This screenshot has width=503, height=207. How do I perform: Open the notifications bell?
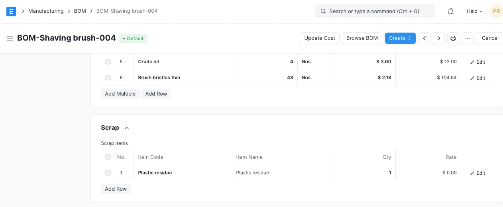(x=451, y=11)
